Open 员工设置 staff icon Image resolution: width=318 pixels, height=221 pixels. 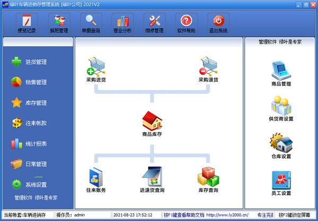[x=281, y=183]
